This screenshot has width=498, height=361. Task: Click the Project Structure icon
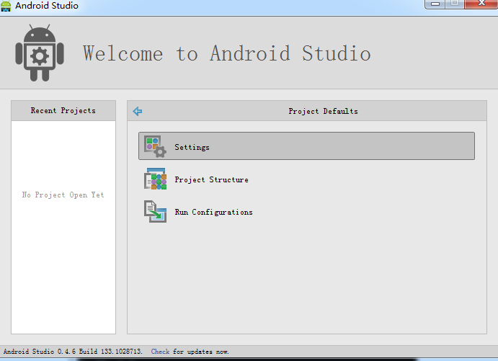155,179
